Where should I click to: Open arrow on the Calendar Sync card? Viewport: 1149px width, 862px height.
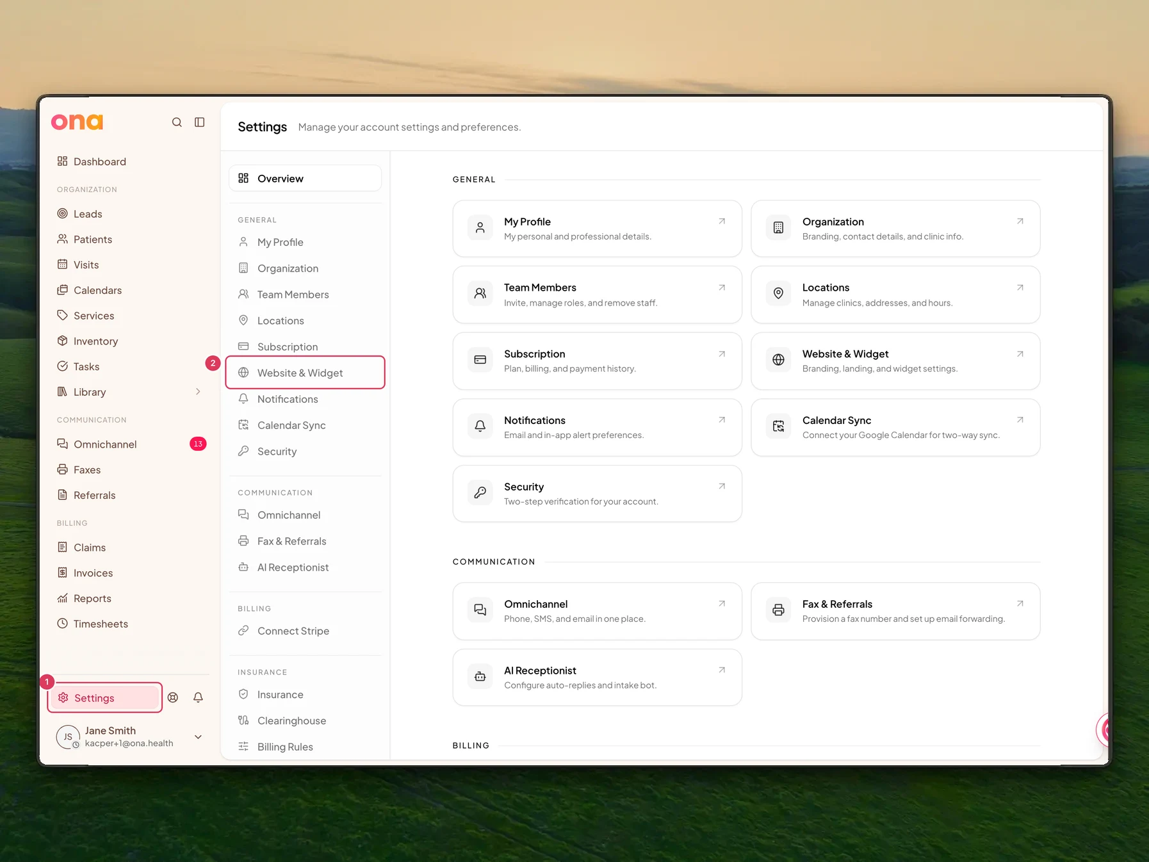tap(1020, 419)
